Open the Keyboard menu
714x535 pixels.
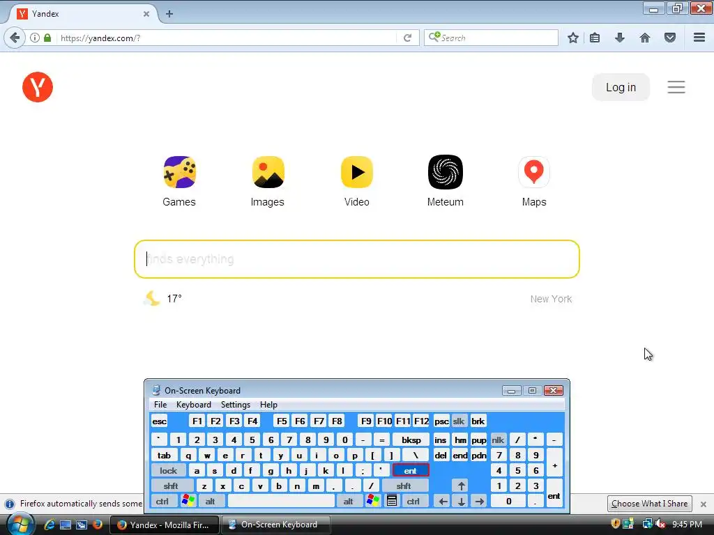[194, 405]
